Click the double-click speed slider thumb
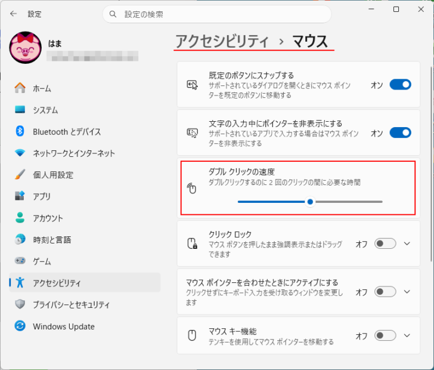Screen dimensions: 434x370 click(x=310, y=202)
